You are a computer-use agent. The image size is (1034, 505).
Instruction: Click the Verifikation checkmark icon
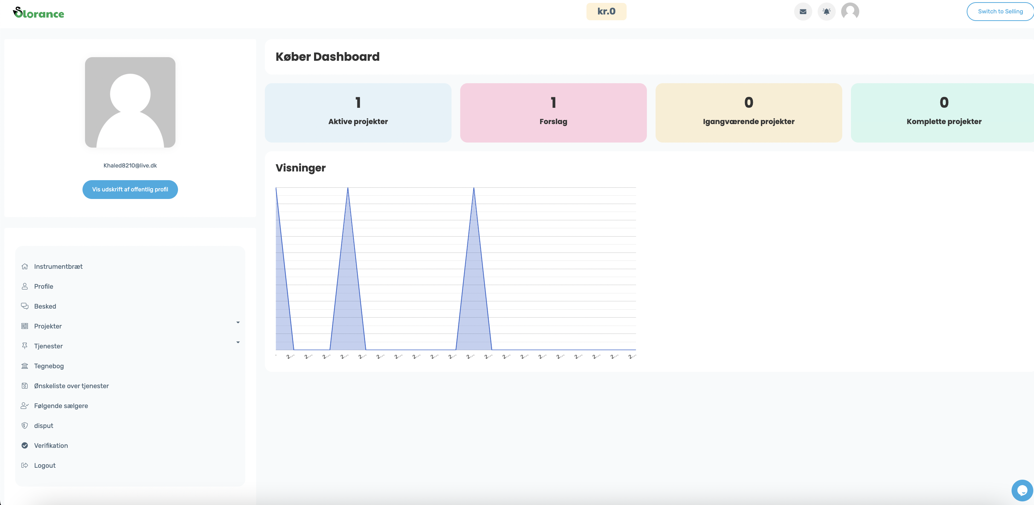[25, 446]
